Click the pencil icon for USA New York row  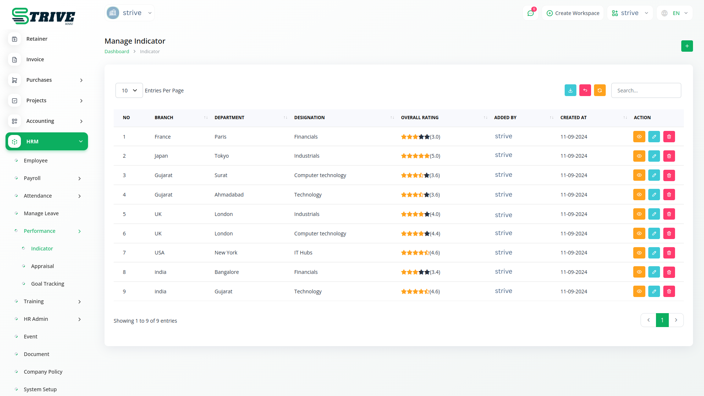(x=654, y=253)
